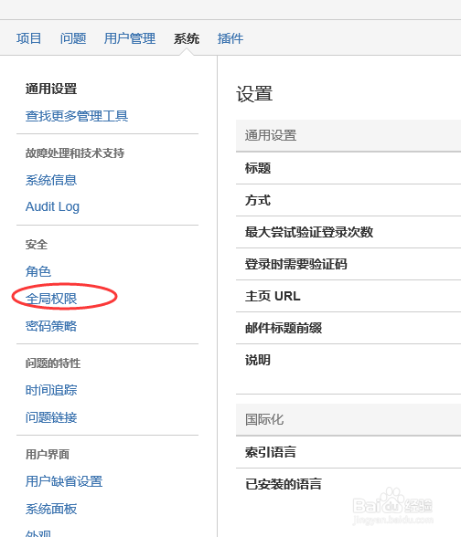Open the 项目 tab

point(29,38)
